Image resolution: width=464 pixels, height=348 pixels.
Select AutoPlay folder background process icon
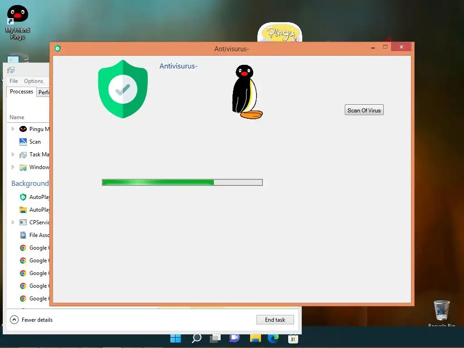click(23, 210)
